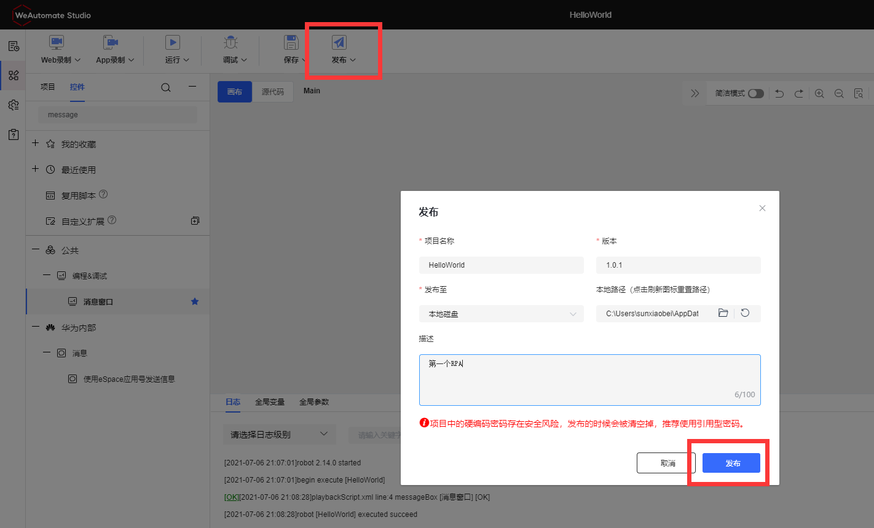Viewport: 874px width, 528px height.
Task: Switch to 画布 canvas view
Action: point(235,91)
